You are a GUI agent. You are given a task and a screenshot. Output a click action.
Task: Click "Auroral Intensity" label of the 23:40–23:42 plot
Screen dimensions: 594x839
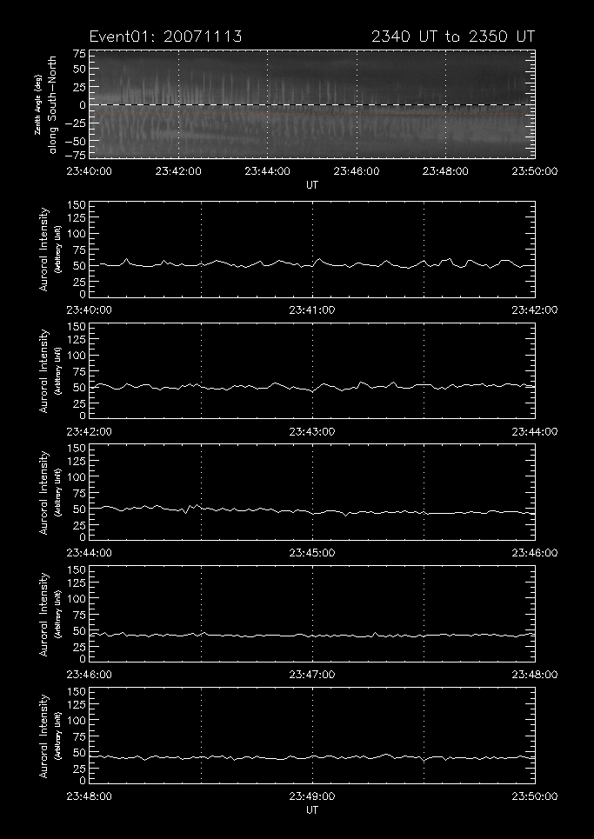coord(43,250)
